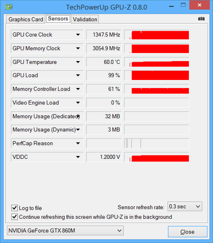This screenshot has height=243, width=213.
Task: Select GPU from NVIDIA GeForce GTX 860M dropdown
Action: coord(65,231)
